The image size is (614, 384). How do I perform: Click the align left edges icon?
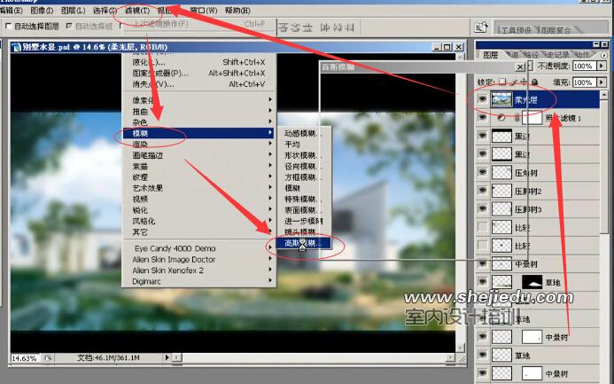tap(325, 27)
